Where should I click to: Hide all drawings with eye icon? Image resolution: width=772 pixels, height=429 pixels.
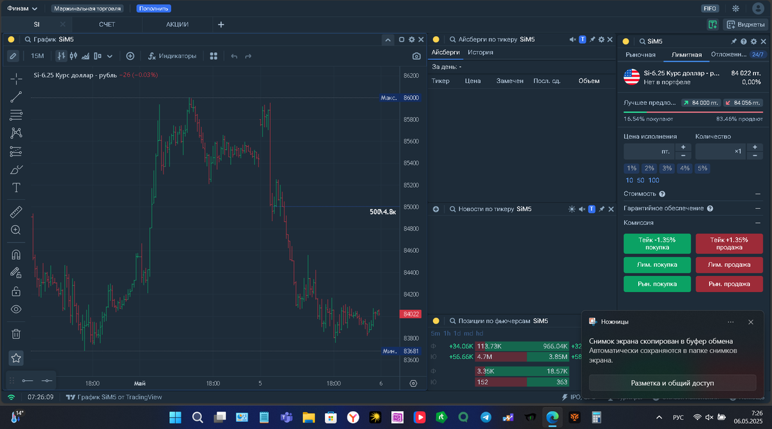(x=16, y=309)
